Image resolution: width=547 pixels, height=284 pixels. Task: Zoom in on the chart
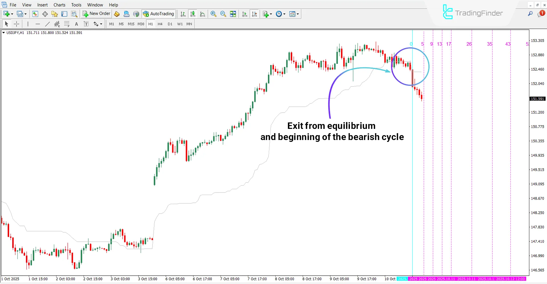click(x=213, y=14)
